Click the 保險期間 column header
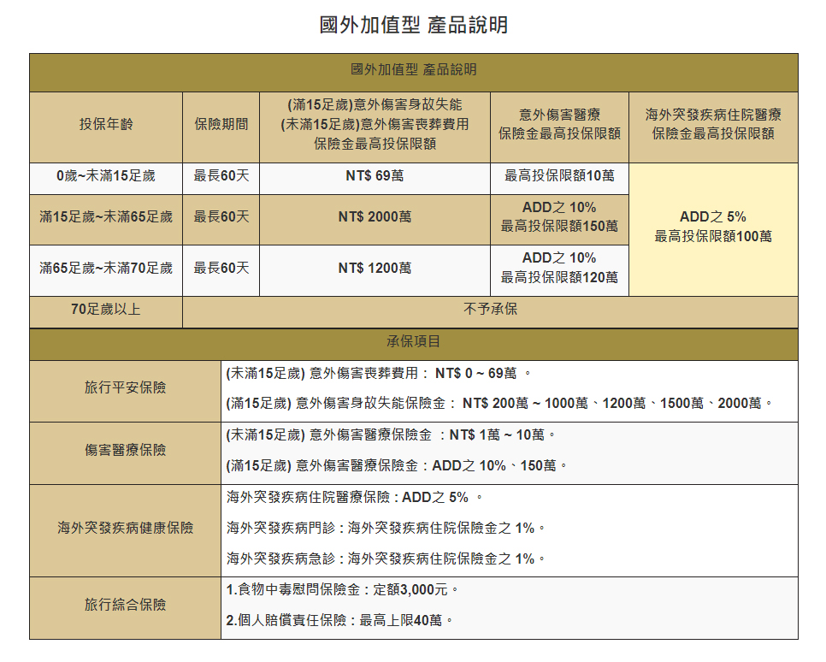Image resolution: width=826 pixels, height=662 pixels. (x=221, y=125)
